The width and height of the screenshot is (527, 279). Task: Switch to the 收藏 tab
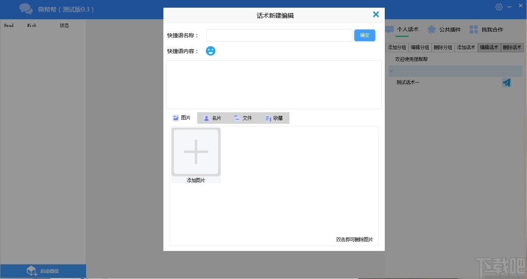tap(274, 118)
